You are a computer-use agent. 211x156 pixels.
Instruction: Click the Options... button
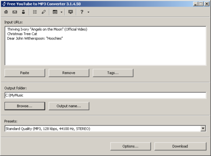coord(130,146)
